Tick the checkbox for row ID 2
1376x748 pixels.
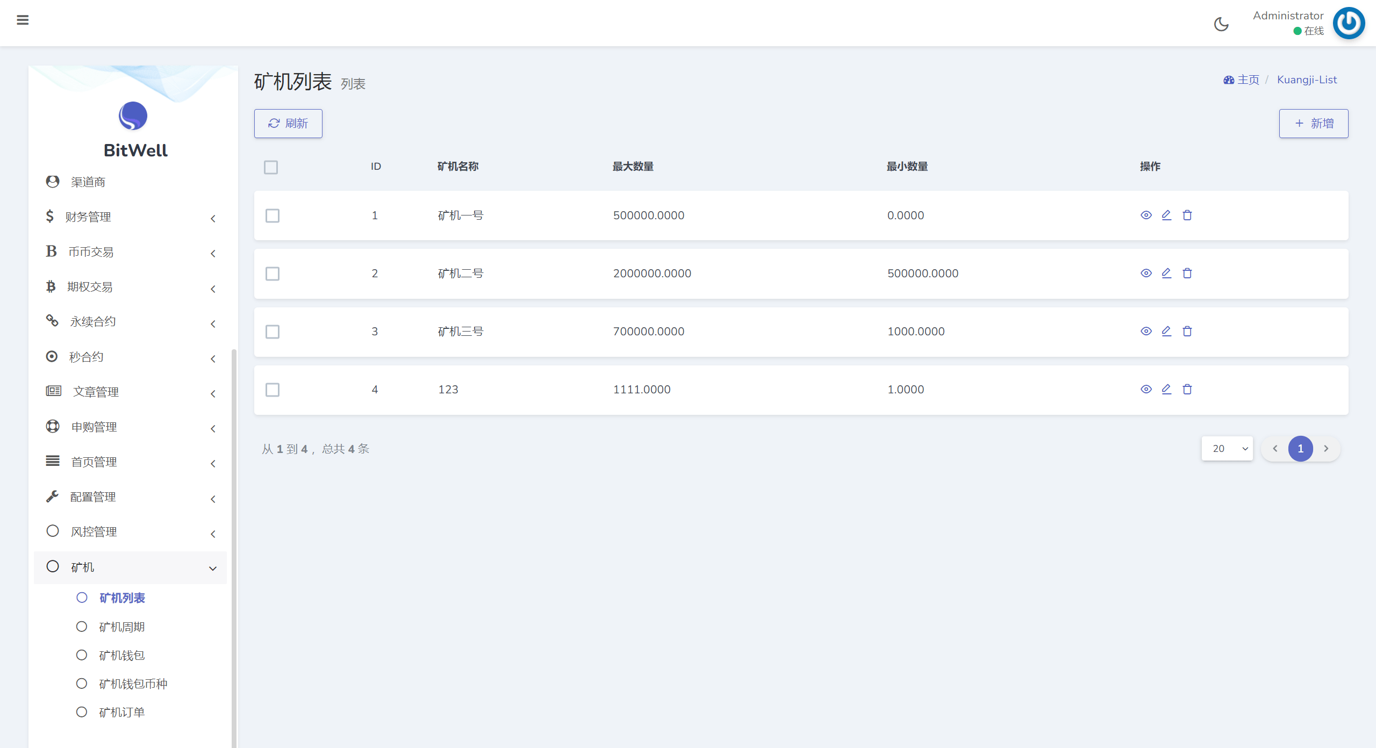[x=273, y=274]
